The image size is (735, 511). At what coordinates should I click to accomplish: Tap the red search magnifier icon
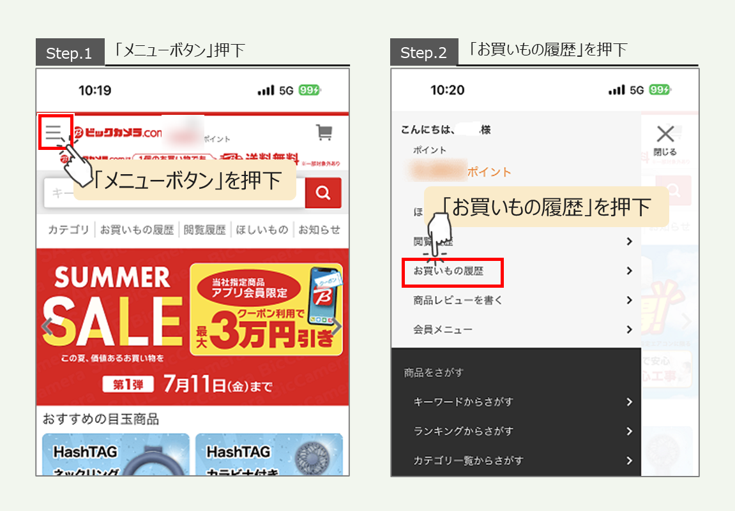click(323, 193)
